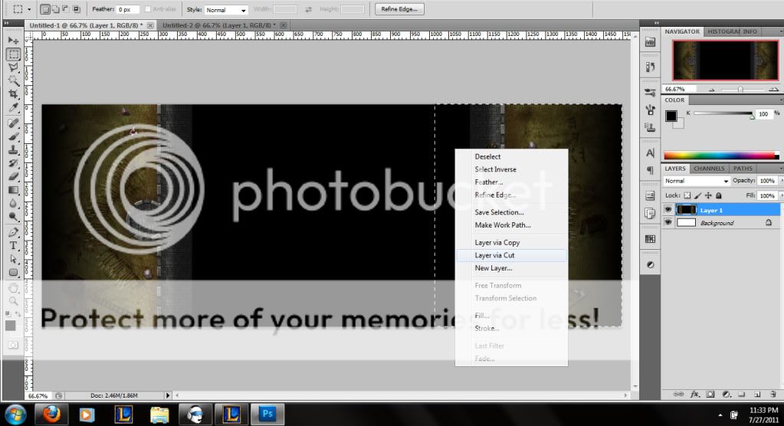Pick the Crop tool in toolbox

13,94
